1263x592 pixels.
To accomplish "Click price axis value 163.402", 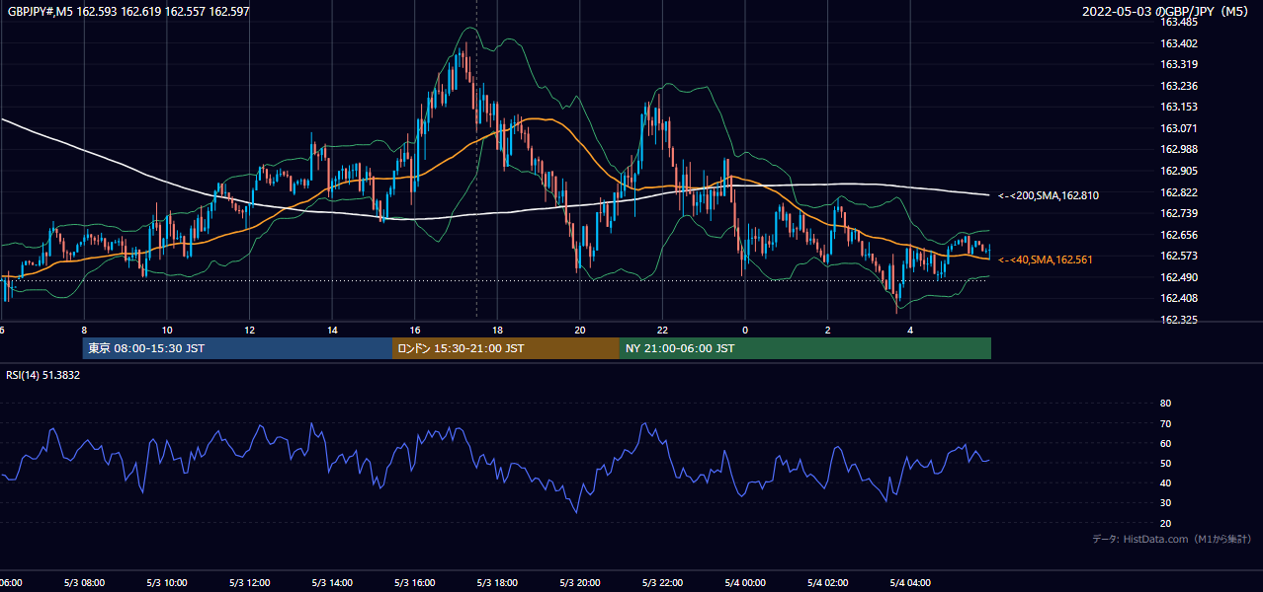I will point(1179,43).
